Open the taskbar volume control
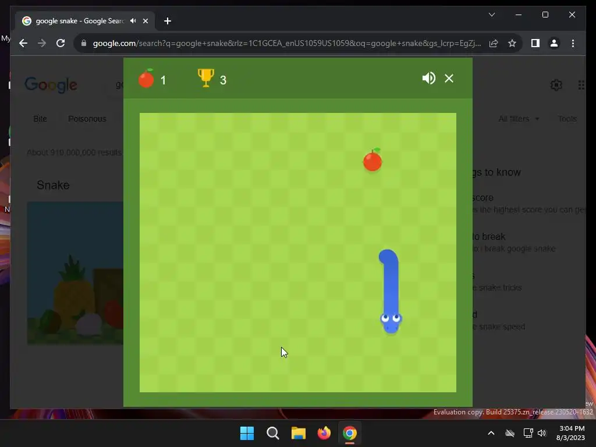596x447 pixels. (542, 433)
